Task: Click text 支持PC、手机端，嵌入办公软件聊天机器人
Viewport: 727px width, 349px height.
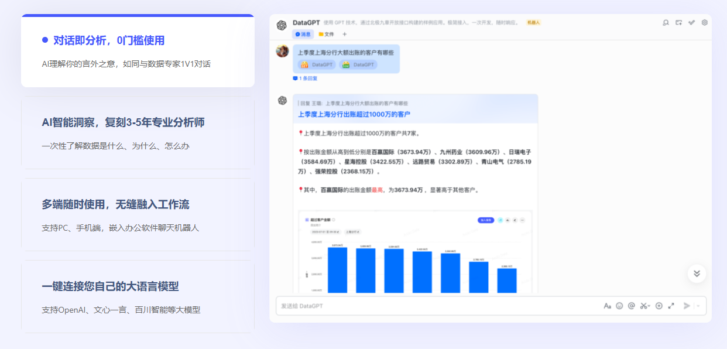Action: [121, 228]
